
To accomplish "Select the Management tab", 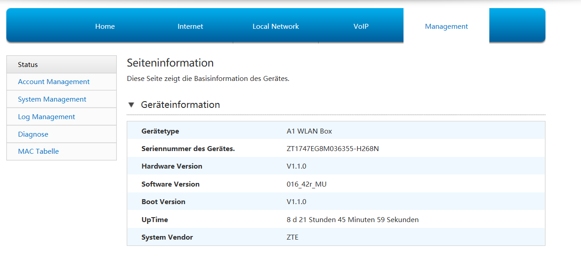I will pos(446,27).
